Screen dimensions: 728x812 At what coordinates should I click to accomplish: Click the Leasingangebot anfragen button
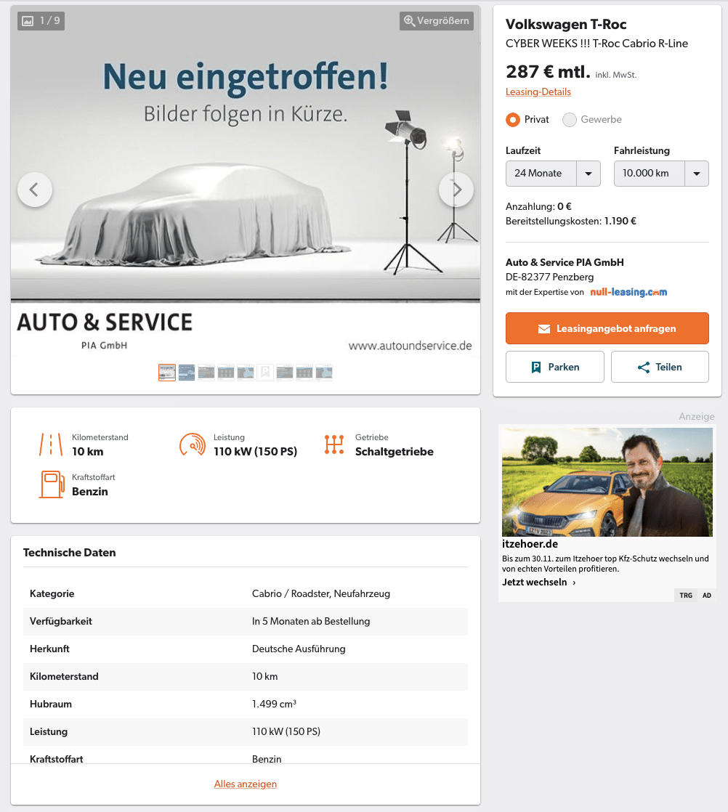607,328
